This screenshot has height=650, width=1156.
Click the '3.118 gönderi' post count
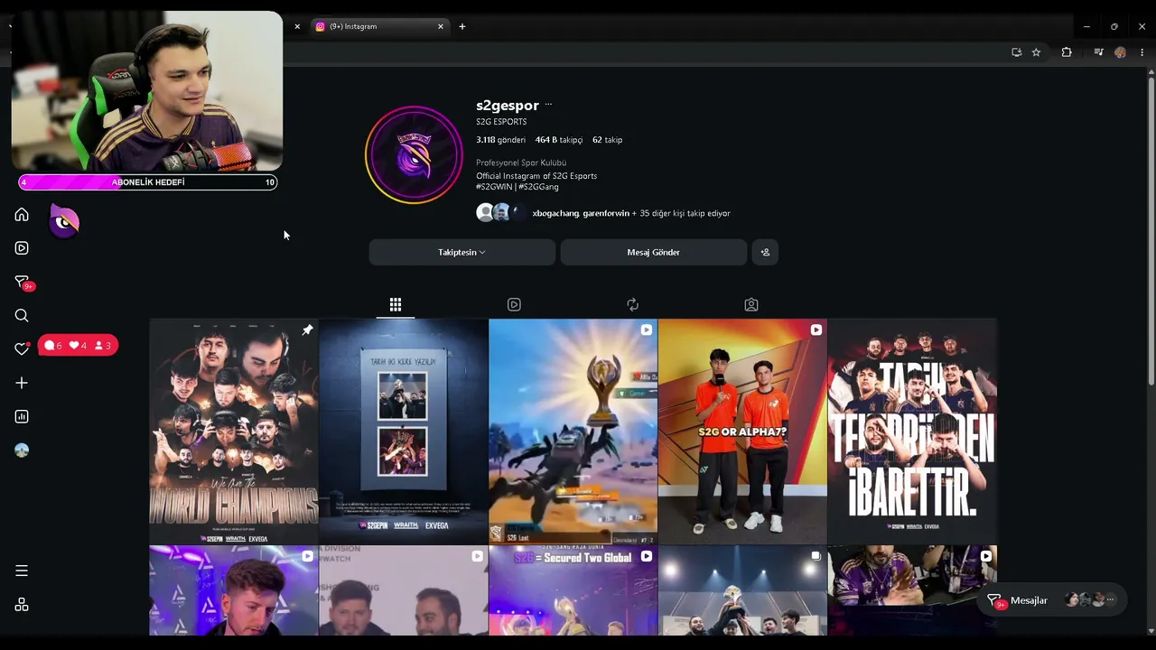501,140
